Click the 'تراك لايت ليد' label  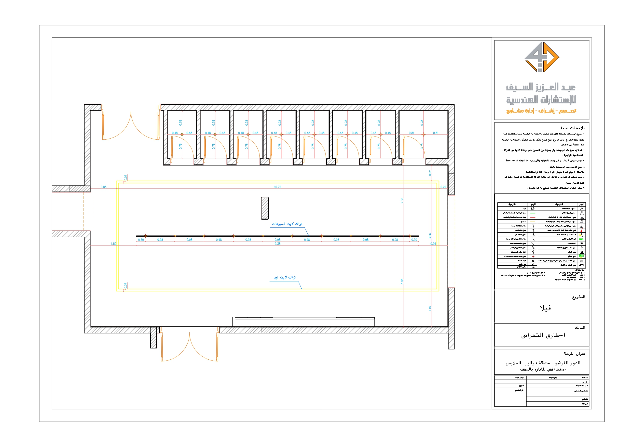pyautogui.click(x=285, y=277)
